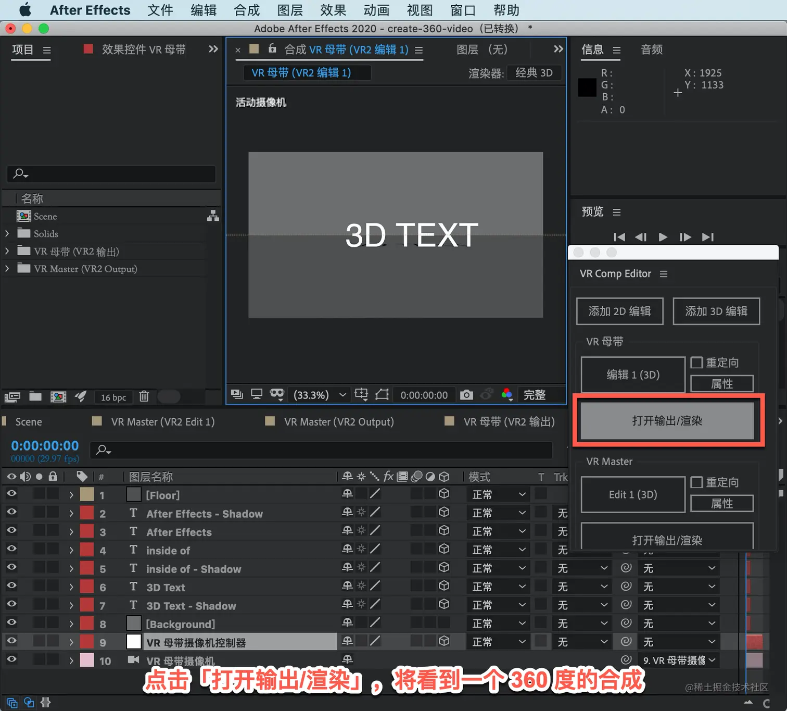787x711 pixels.
Task: Enable 重定向 checkbox under VR 母带
Action: (x=696, y=363)
